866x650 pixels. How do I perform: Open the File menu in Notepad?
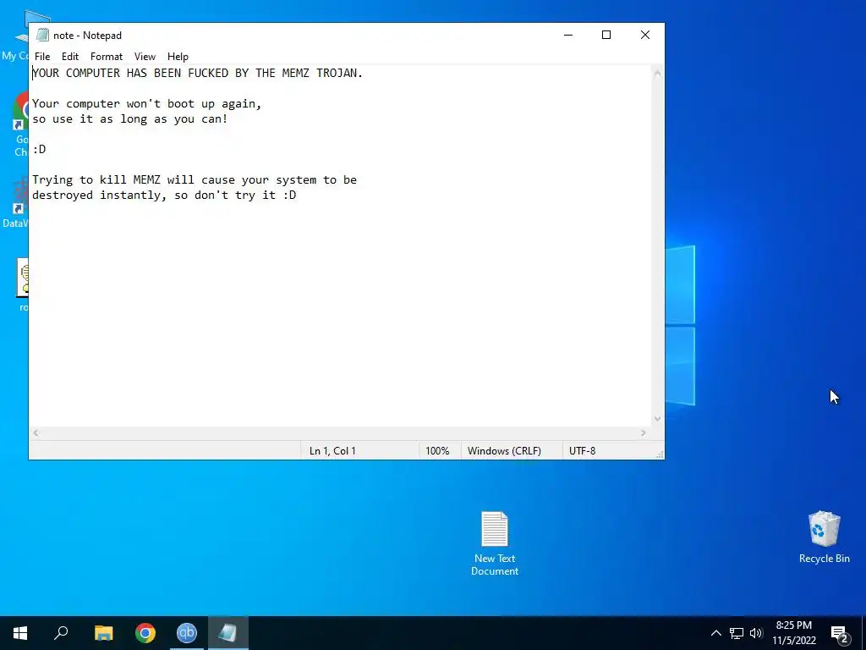pyautogui.click(x=42, y=57)
